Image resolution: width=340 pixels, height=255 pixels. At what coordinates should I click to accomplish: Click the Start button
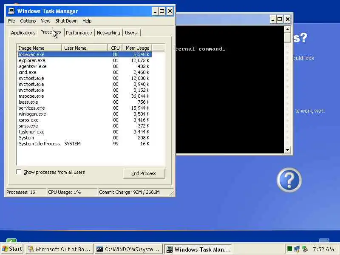(12, 249)
